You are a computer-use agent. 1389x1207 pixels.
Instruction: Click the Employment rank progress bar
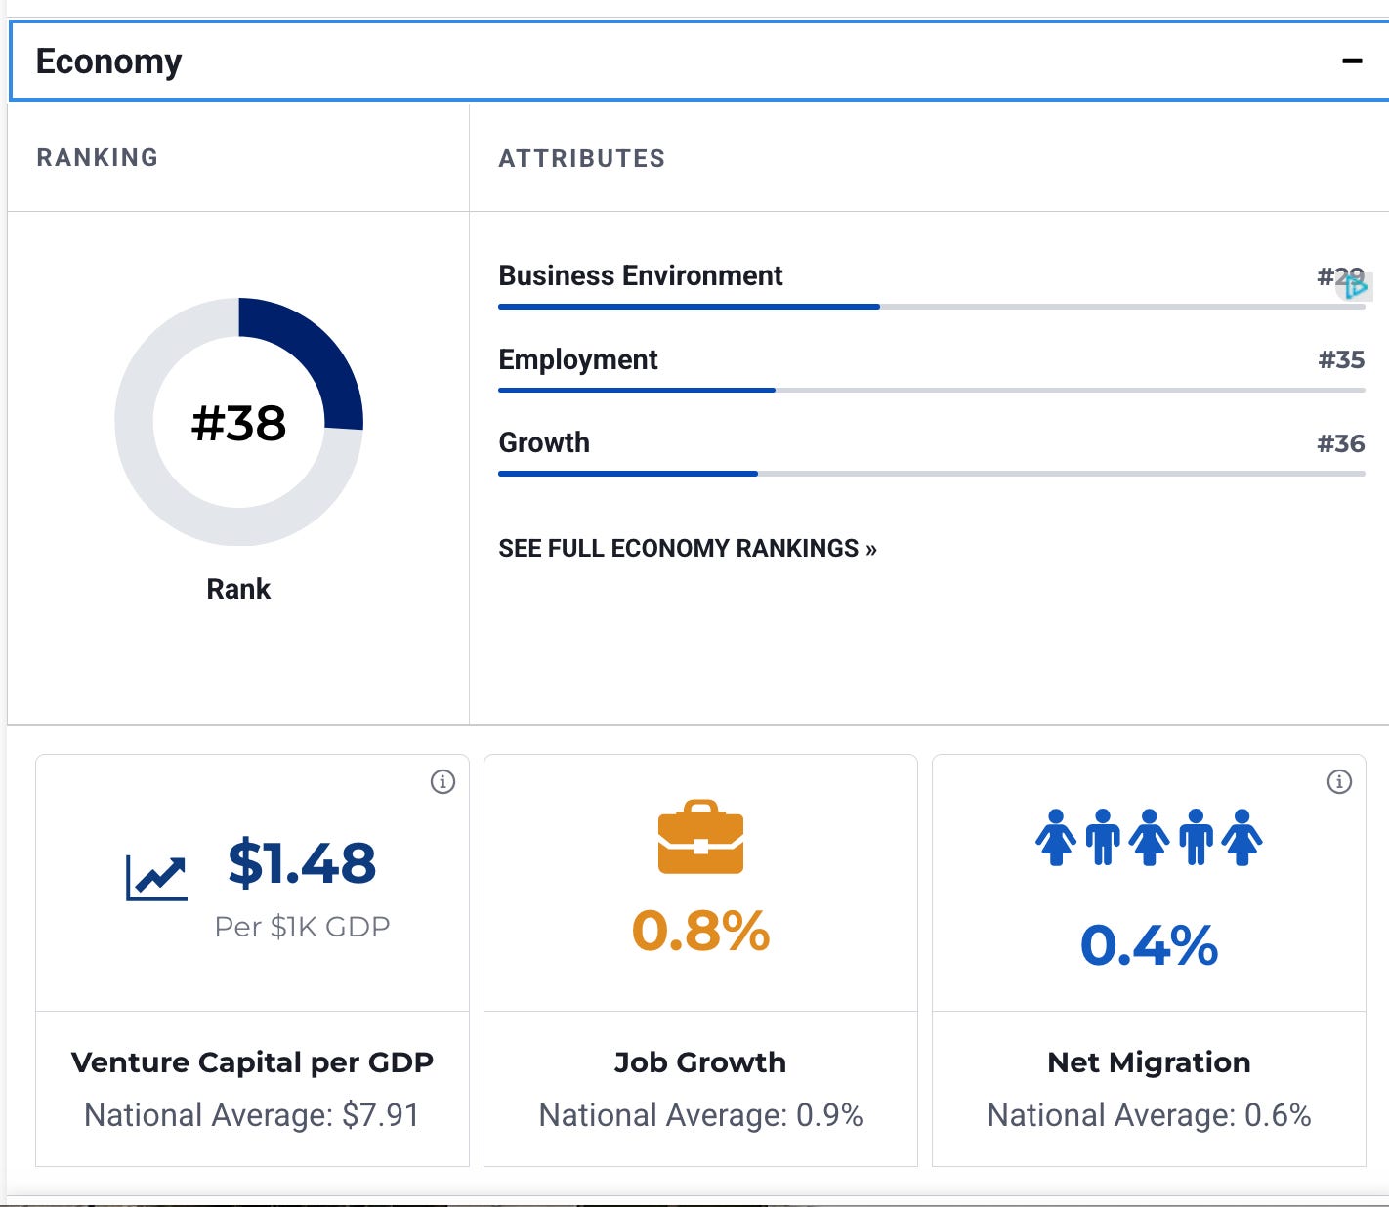[931, 391]
